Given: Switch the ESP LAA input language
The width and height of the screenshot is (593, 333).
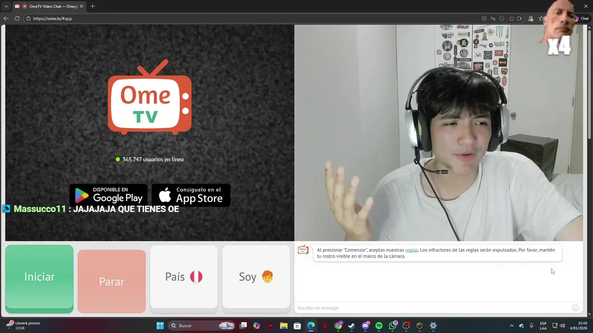Looking at the screenshot, I should coord(543,326).
